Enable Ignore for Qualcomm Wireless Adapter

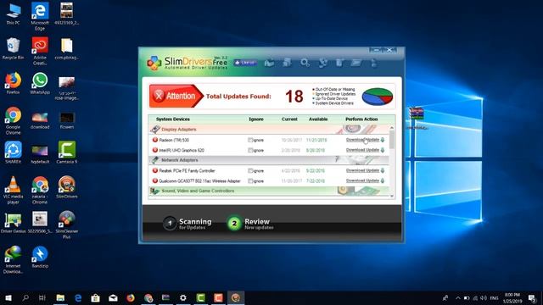click(x=250, y=180)
